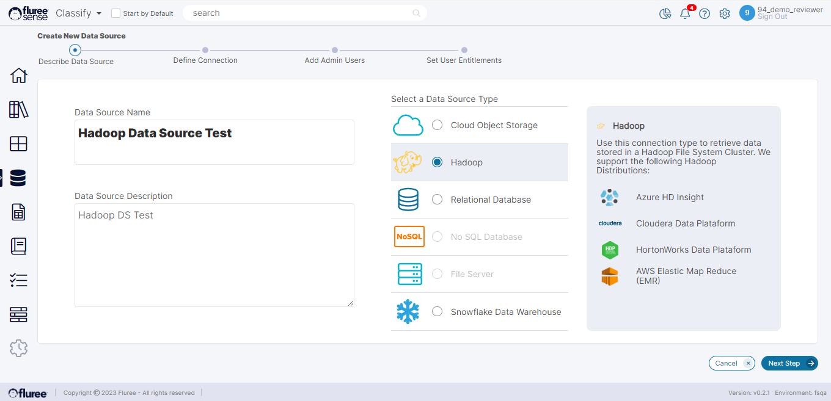Click the pie chart icon in header

coord(665,13)
